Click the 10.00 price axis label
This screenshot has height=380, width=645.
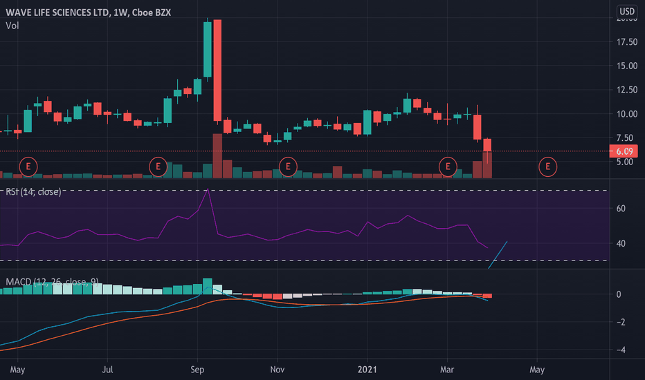tap(627, 114)
